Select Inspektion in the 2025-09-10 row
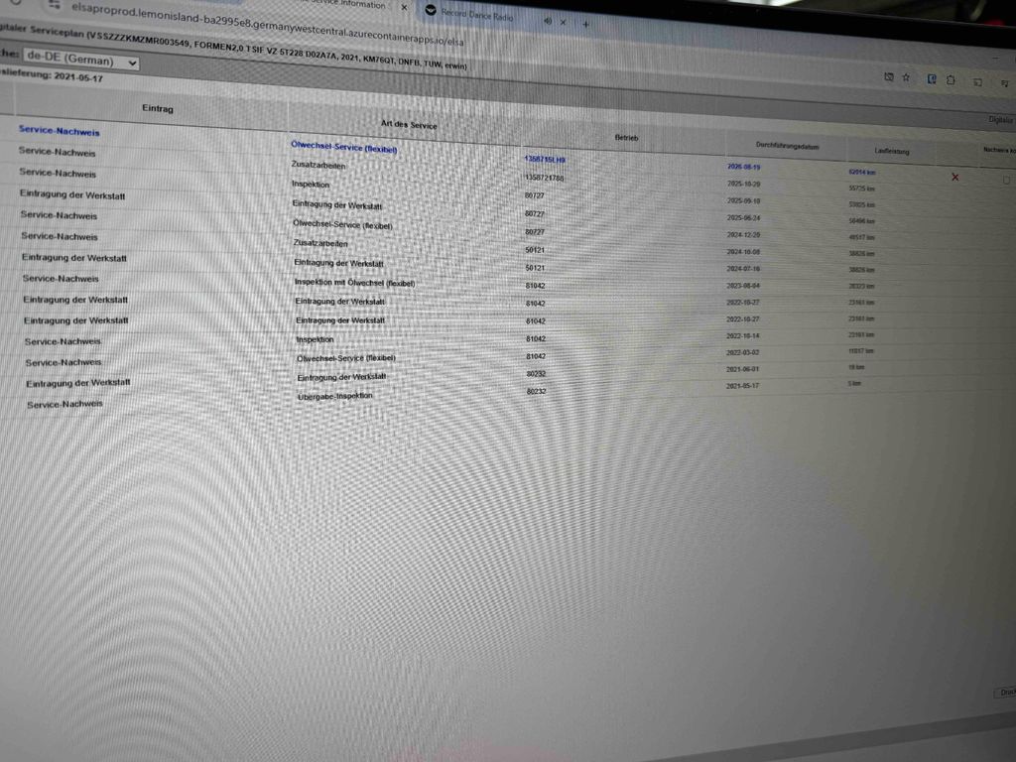The height and width of the screenshot is (762, 1016). point(311,184)
